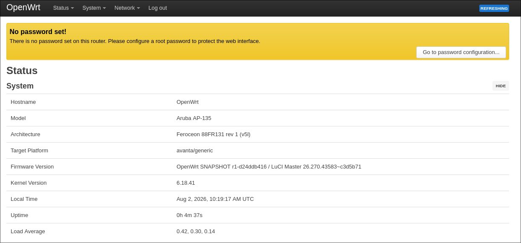Click the 'No password set!' warning heading
The width and height of the screenshot is (521, 243).
38,32
